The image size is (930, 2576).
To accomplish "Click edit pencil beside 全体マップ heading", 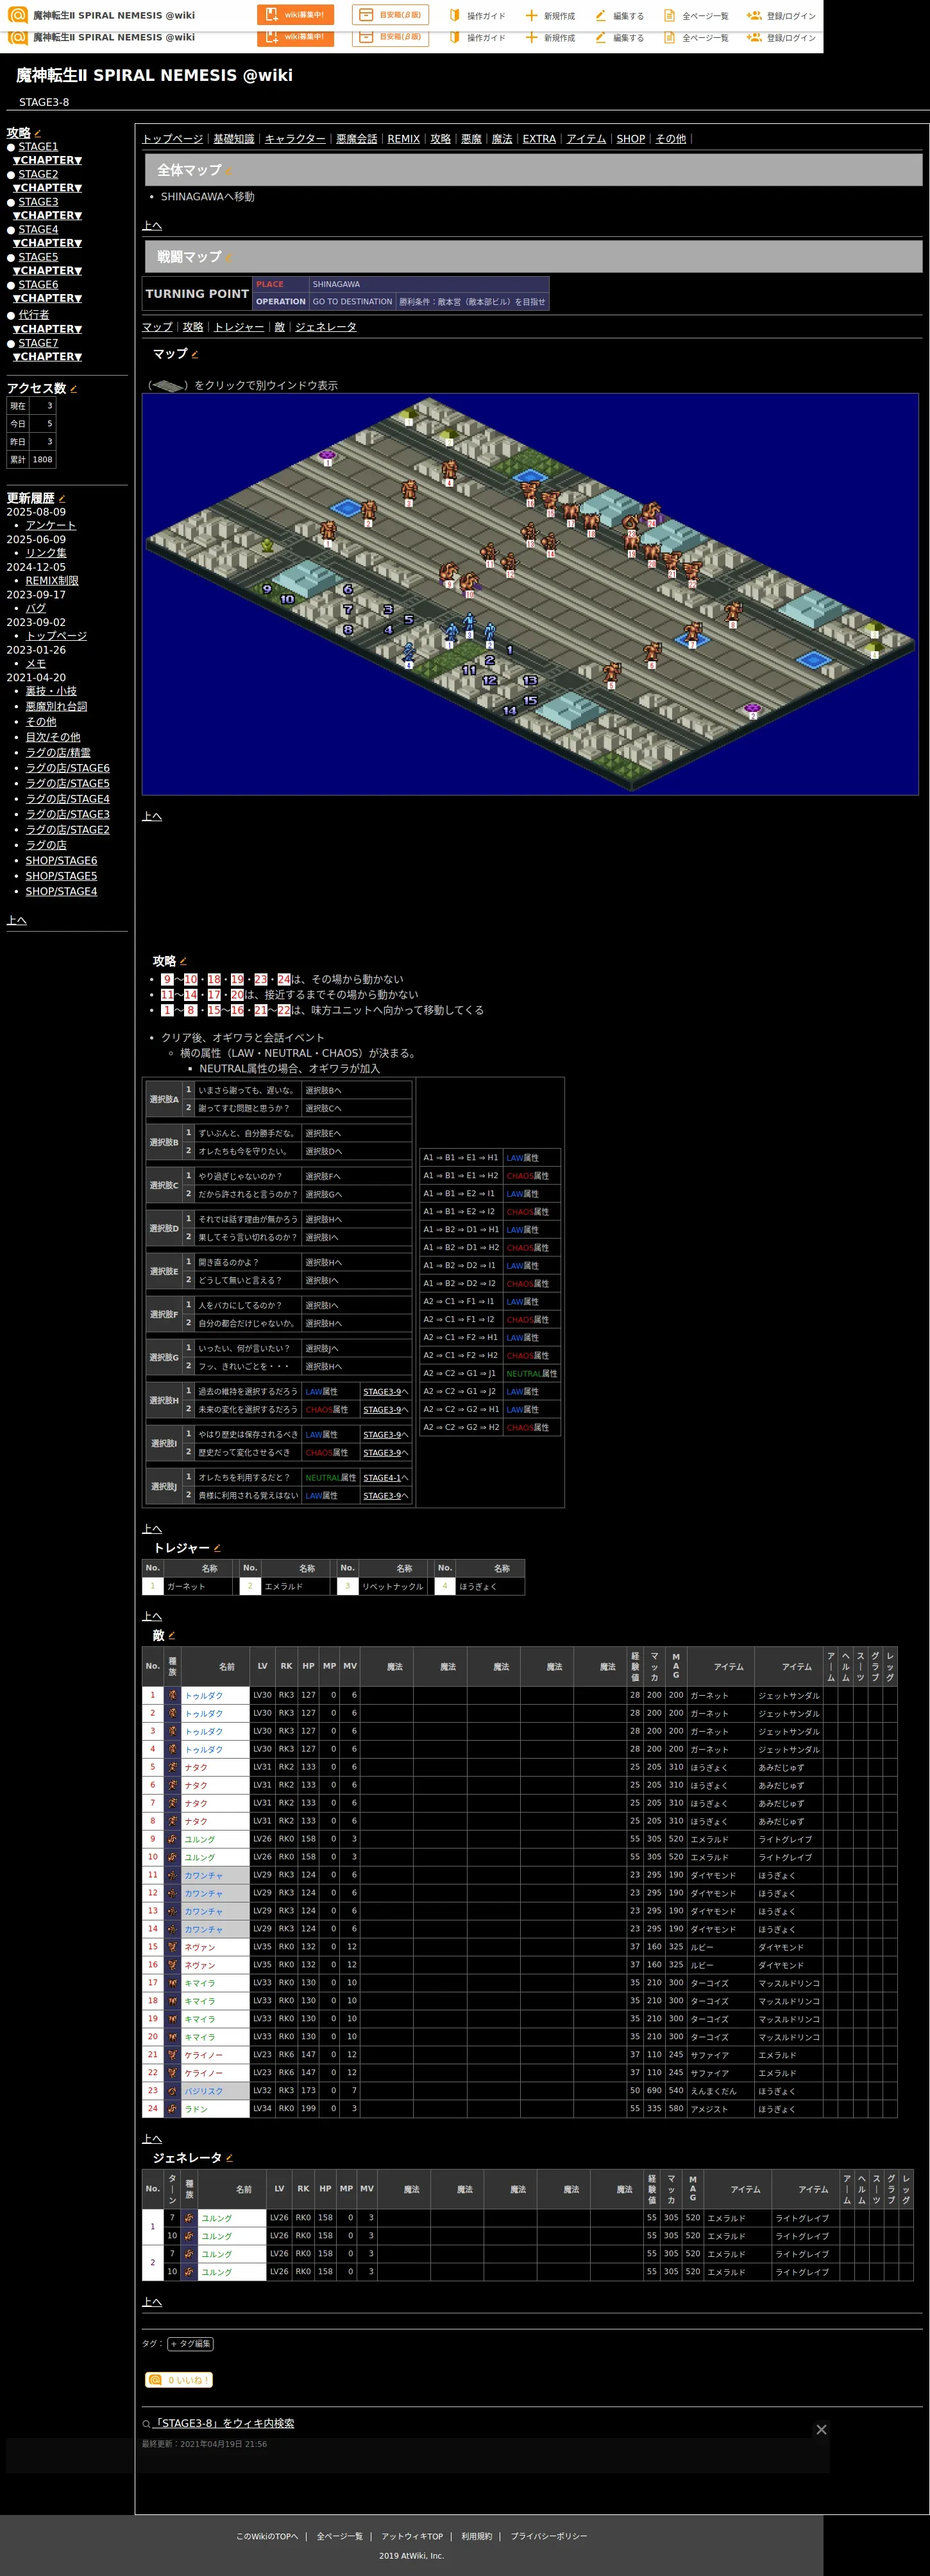I will [x=229, y=171].
